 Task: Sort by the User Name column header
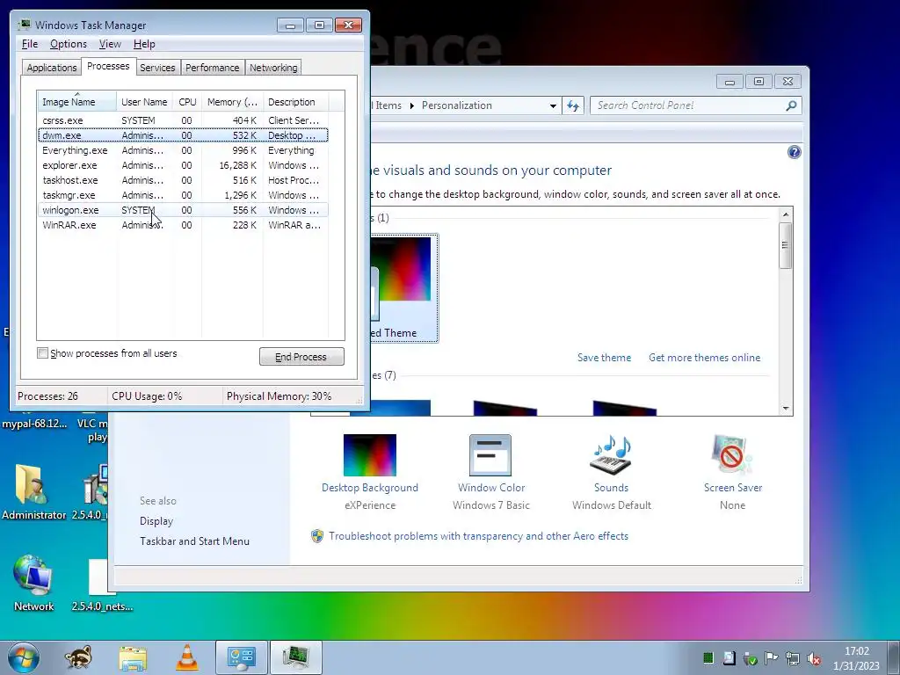pos(144,102)
